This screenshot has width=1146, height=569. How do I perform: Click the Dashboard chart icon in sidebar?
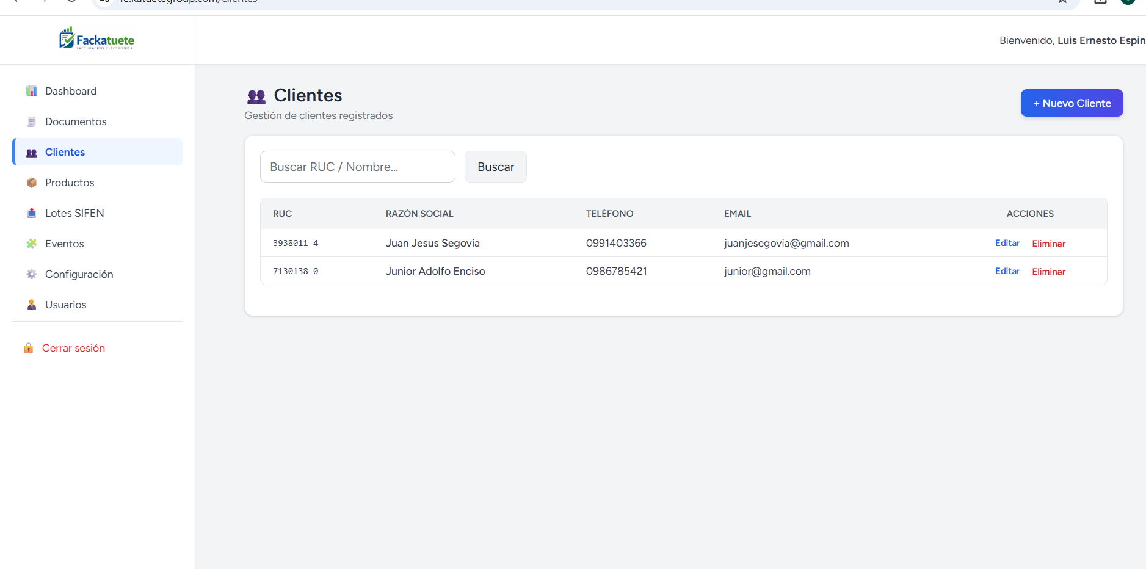[32, 91]
